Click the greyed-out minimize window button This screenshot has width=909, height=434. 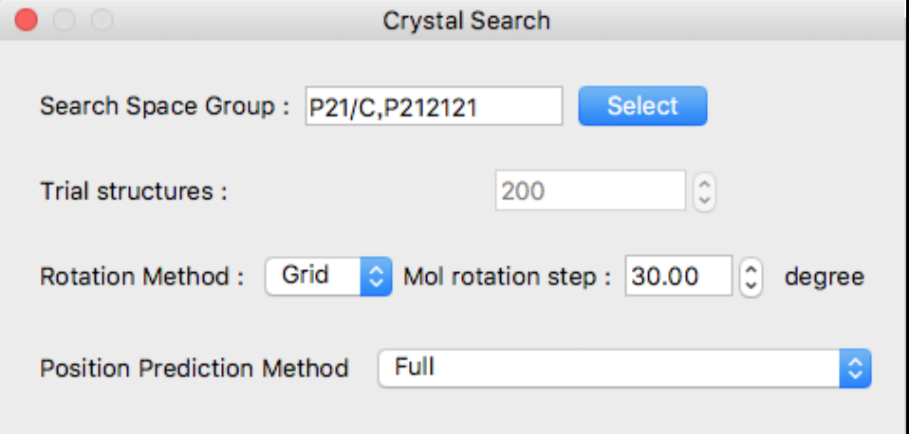pyautogui.click(x=65, y=20)
